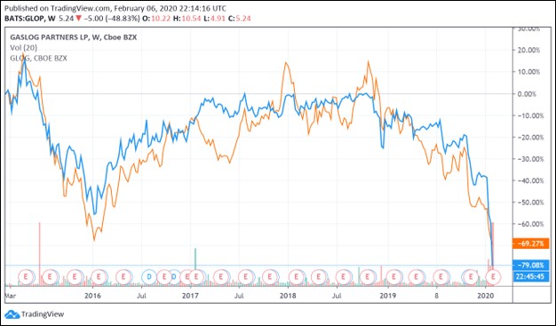The height and width of the screenshot is (326, 556).
Task: Click the BATS:GLOP, W symbol header
Action: tap(30, 19)
